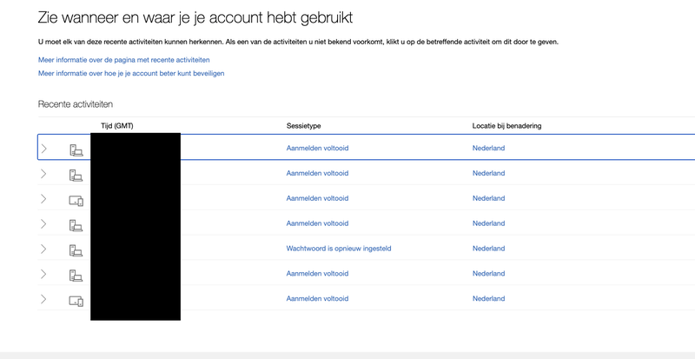Open the 'Wachtwoord is opnieuw ingesteld' entry
This screenshot has height=359, width=695.
[339, 249]
